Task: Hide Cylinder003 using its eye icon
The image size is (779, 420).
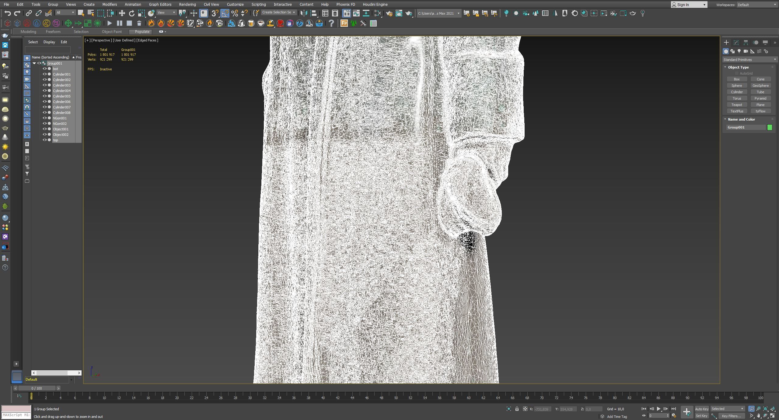Action: (x=44, y=85)
